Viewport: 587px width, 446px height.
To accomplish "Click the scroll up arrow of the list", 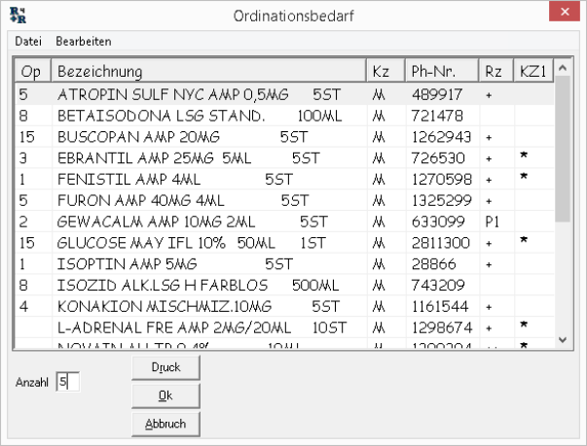I will tap(563, 68).
